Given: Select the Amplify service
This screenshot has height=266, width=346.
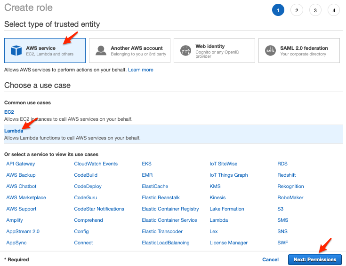Looking at the screenshot, I should point(14,220).
